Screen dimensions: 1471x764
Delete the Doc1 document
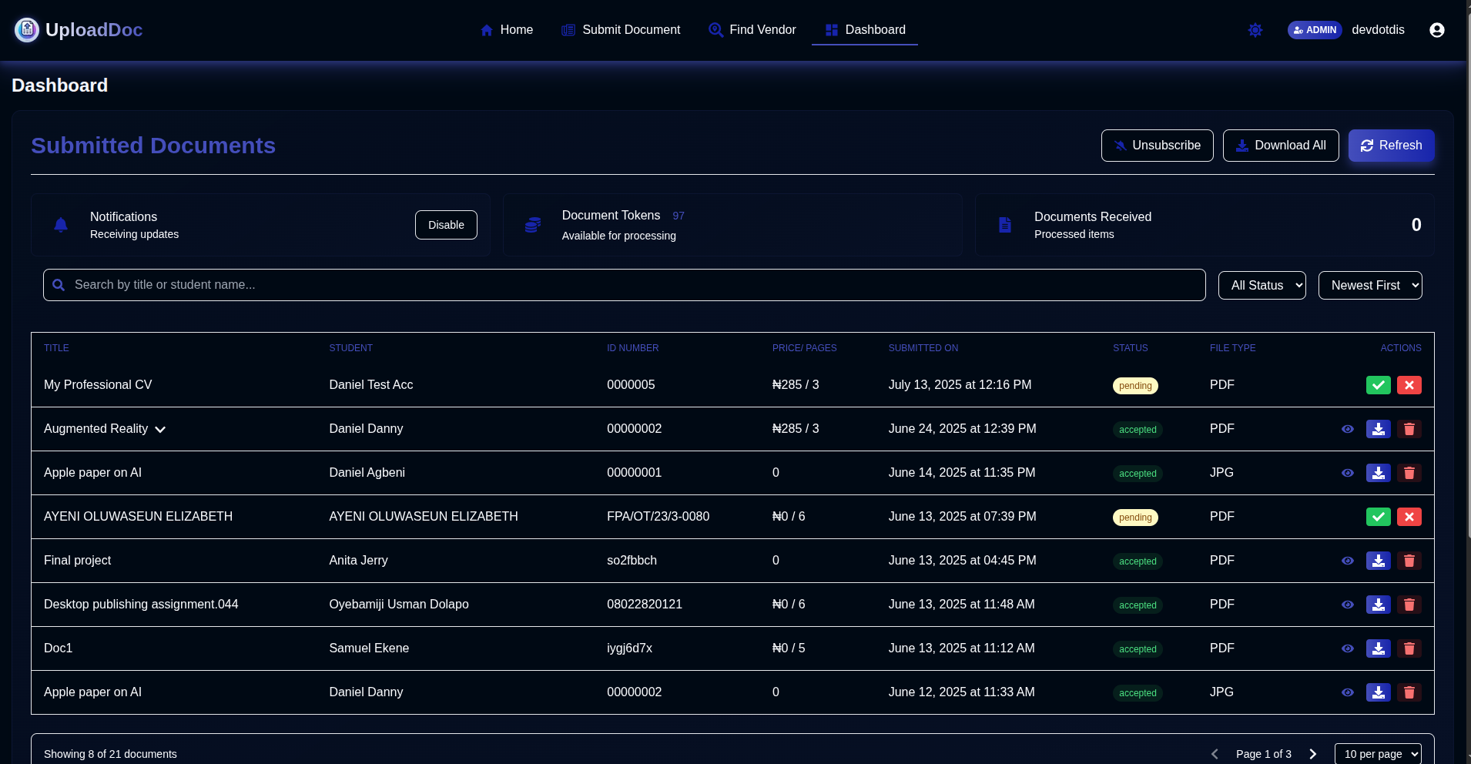(x=1409, y=648)
